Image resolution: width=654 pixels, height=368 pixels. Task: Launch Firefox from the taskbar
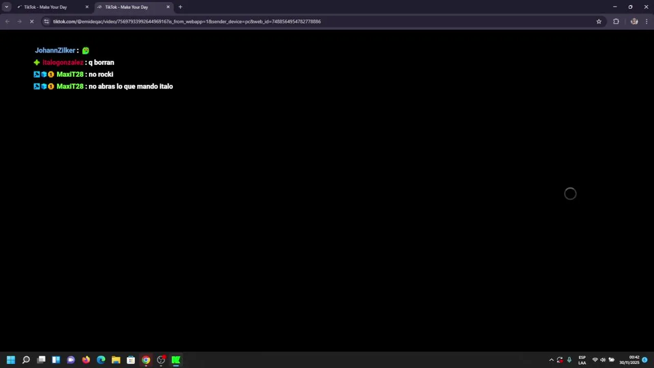pyautogui.click(x=86, y=360)
